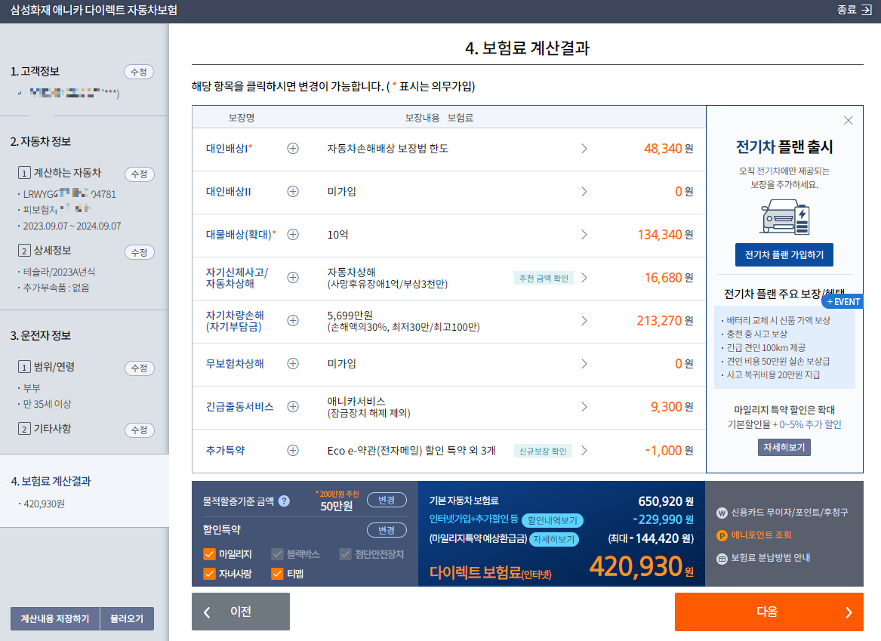Click the plus icon next to 대인배상I

click(293, 148)
